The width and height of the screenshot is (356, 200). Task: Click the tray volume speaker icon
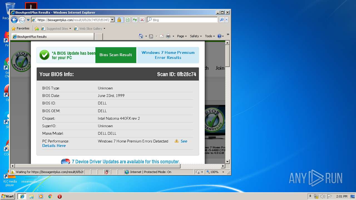pyautogui.click(x=323, y=196)
